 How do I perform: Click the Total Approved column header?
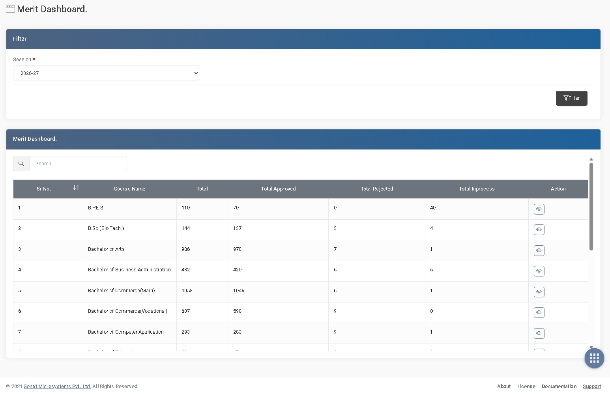point(278,189)
